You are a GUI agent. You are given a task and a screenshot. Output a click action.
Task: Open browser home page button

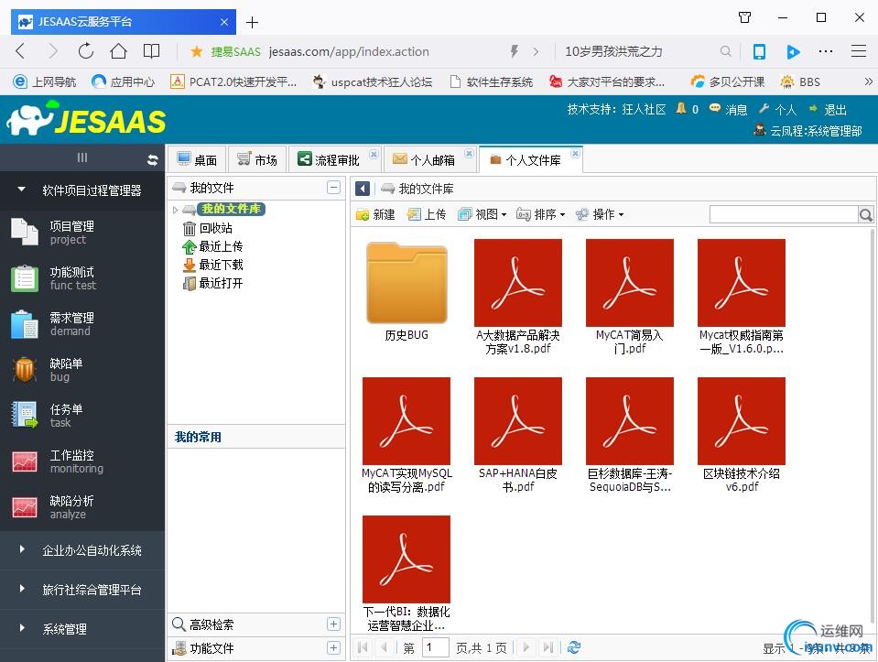[118, 51]
